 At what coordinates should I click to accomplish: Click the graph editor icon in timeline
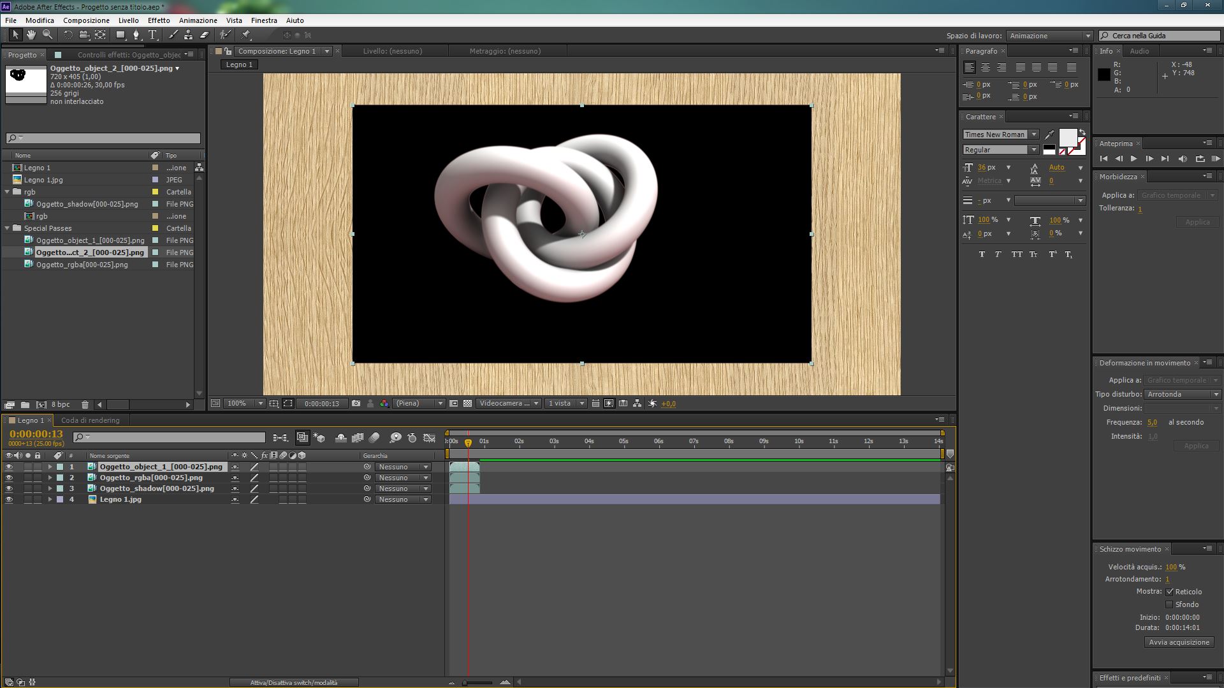click(x=430, y=437)
